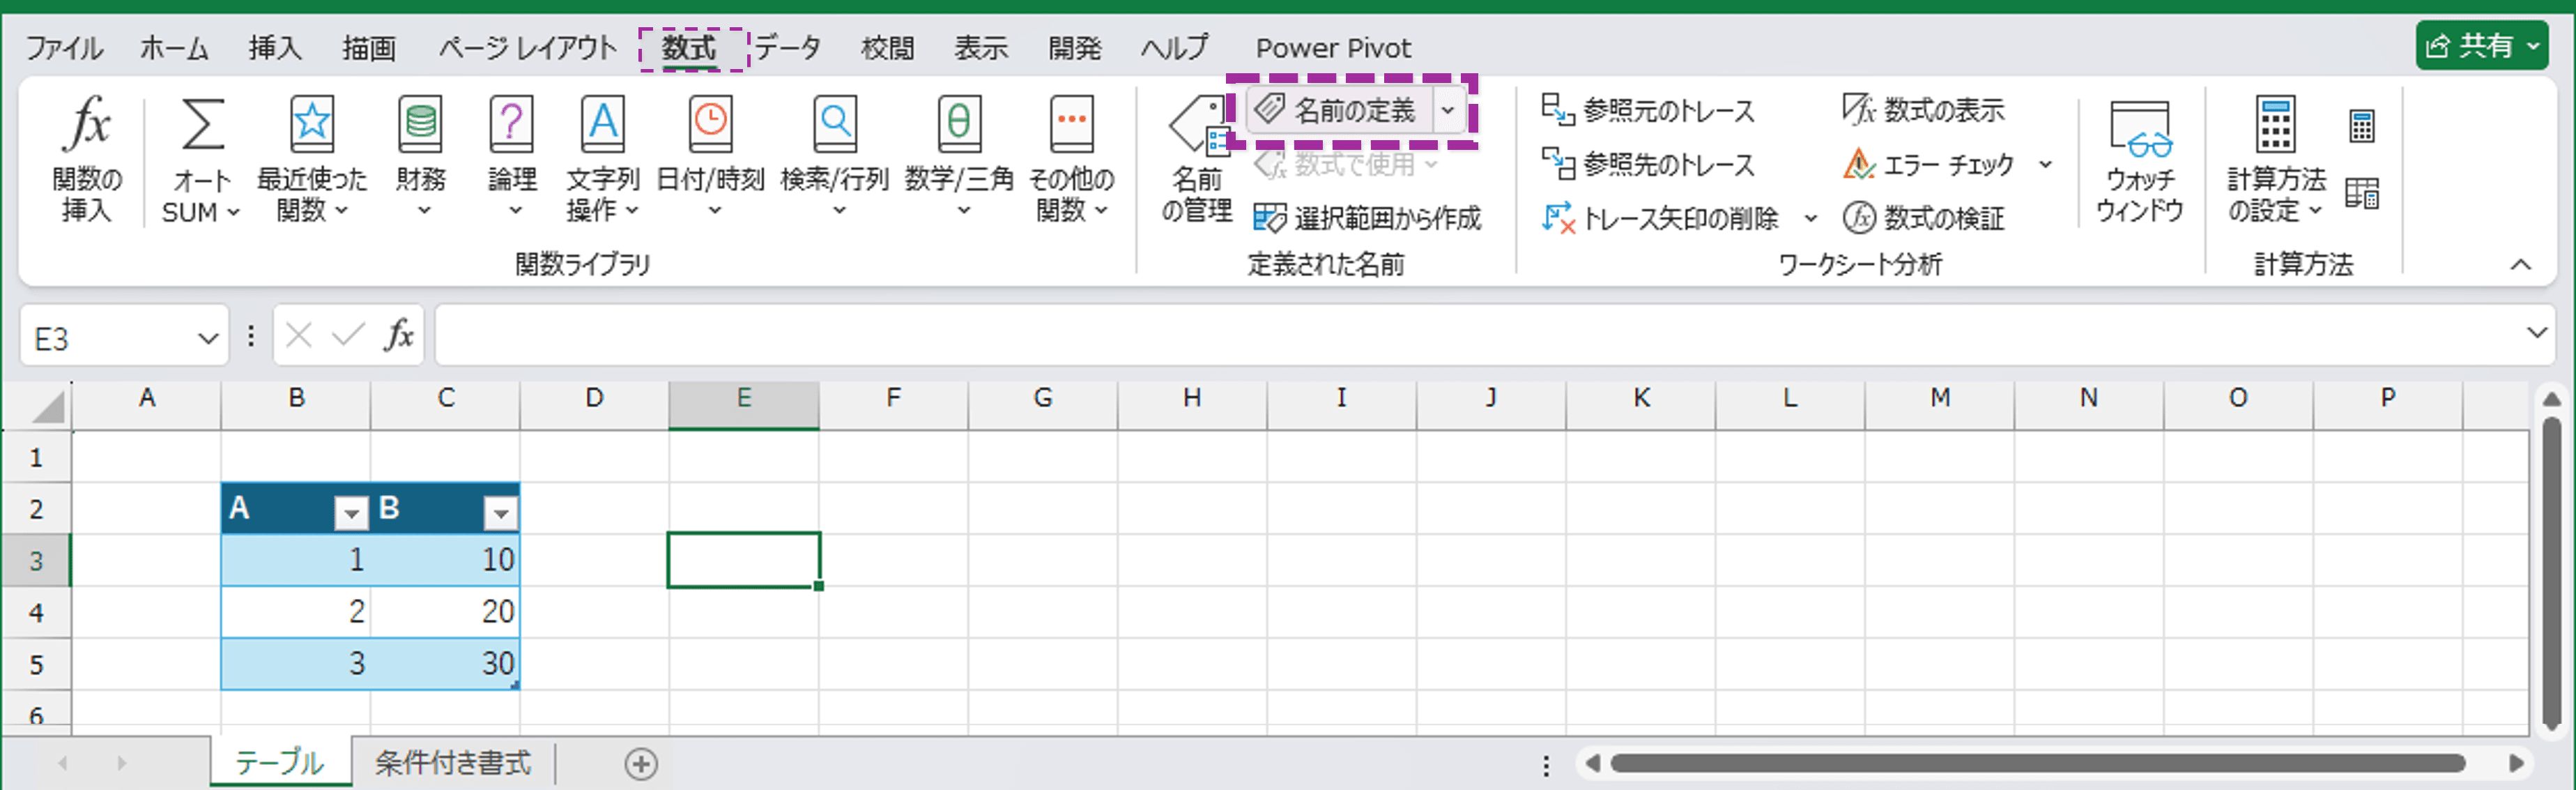Screen dimensions: 2576x790
Task: Collapse the ribbon with the chevron
Action: coord(2522,264)
